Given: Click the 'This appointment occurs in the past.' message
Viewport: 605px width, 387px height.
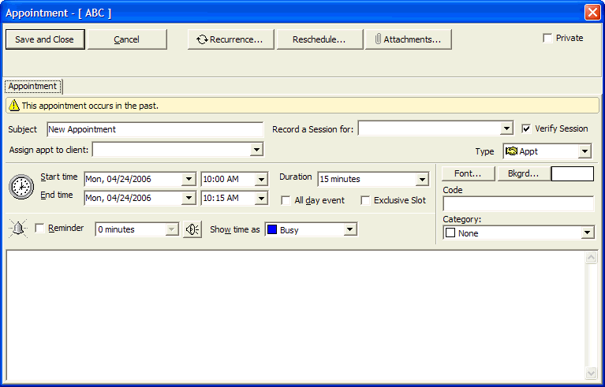Looking at the screenshot, I should pyautogui.click(x=90, y=106).
